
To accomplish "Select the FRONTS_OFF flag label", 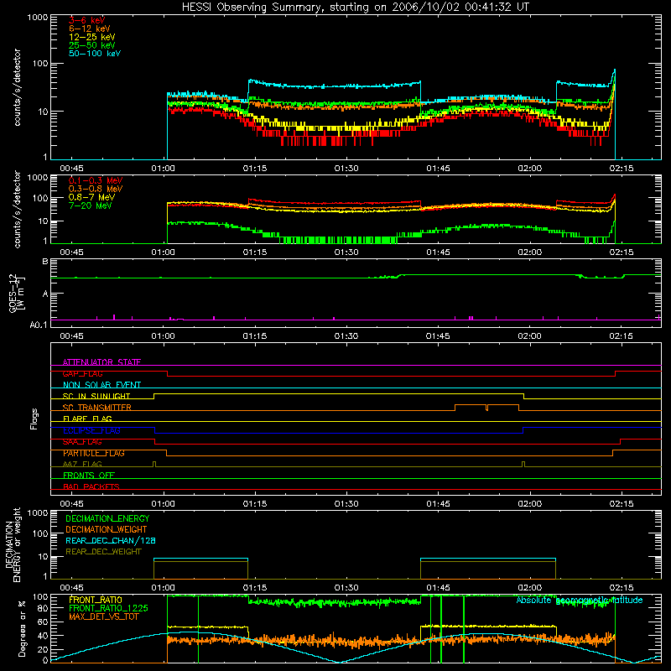I will [x=89, y=476].
